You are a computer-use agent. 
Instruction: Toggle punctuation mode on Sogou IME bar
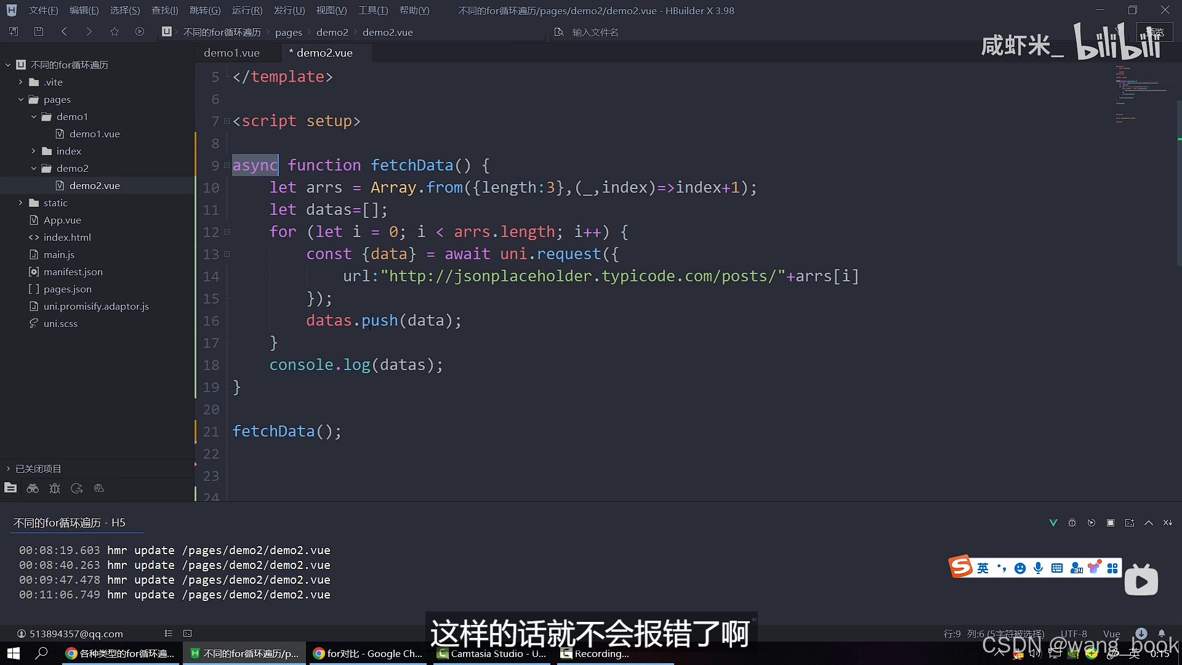coord(1002,568)
